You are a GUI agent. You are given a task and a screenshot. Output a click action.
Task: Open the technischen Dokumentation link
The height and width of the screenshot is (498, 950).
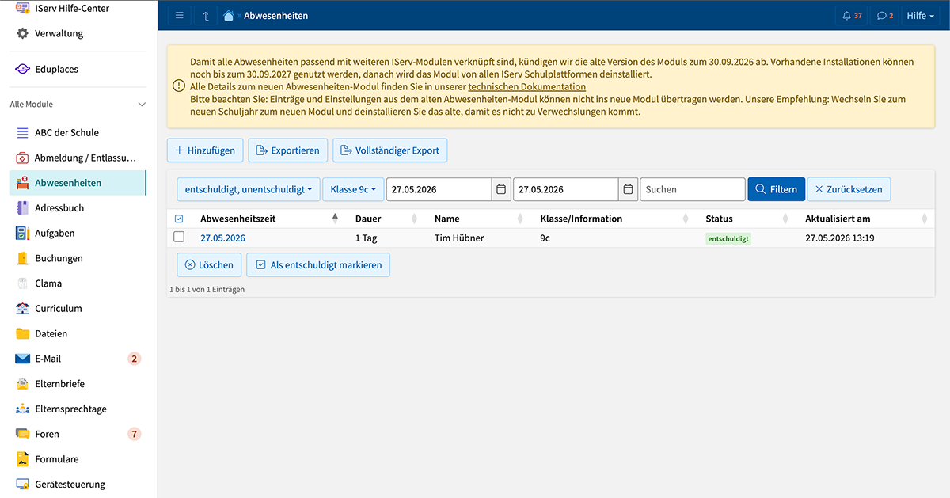tap(527, 87)
